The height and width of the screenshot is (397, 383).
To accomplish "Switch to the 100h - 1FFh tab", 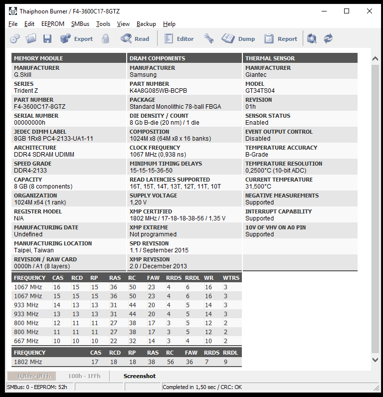I will (x=84, y=376).
